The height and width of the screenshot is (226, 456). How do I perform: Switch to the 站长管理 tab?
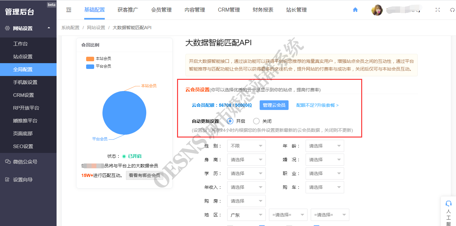point(297,10)
